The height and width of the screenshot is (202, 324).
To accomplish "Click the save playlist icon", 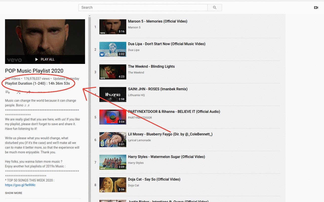I will click(8, 92).
